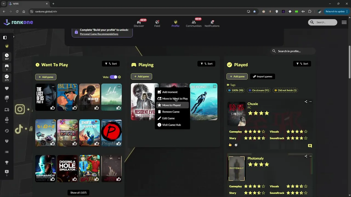
Task: Click thumbs up on Lake cover
Action: (118, 108)
